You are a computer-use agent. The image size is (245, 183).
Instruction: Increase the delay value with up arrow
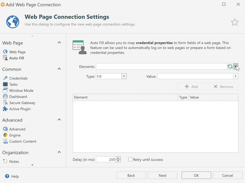coord(118,158)
